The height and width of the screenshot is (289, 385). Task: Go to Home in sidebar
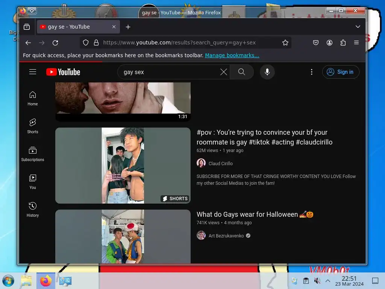point(33,99)
